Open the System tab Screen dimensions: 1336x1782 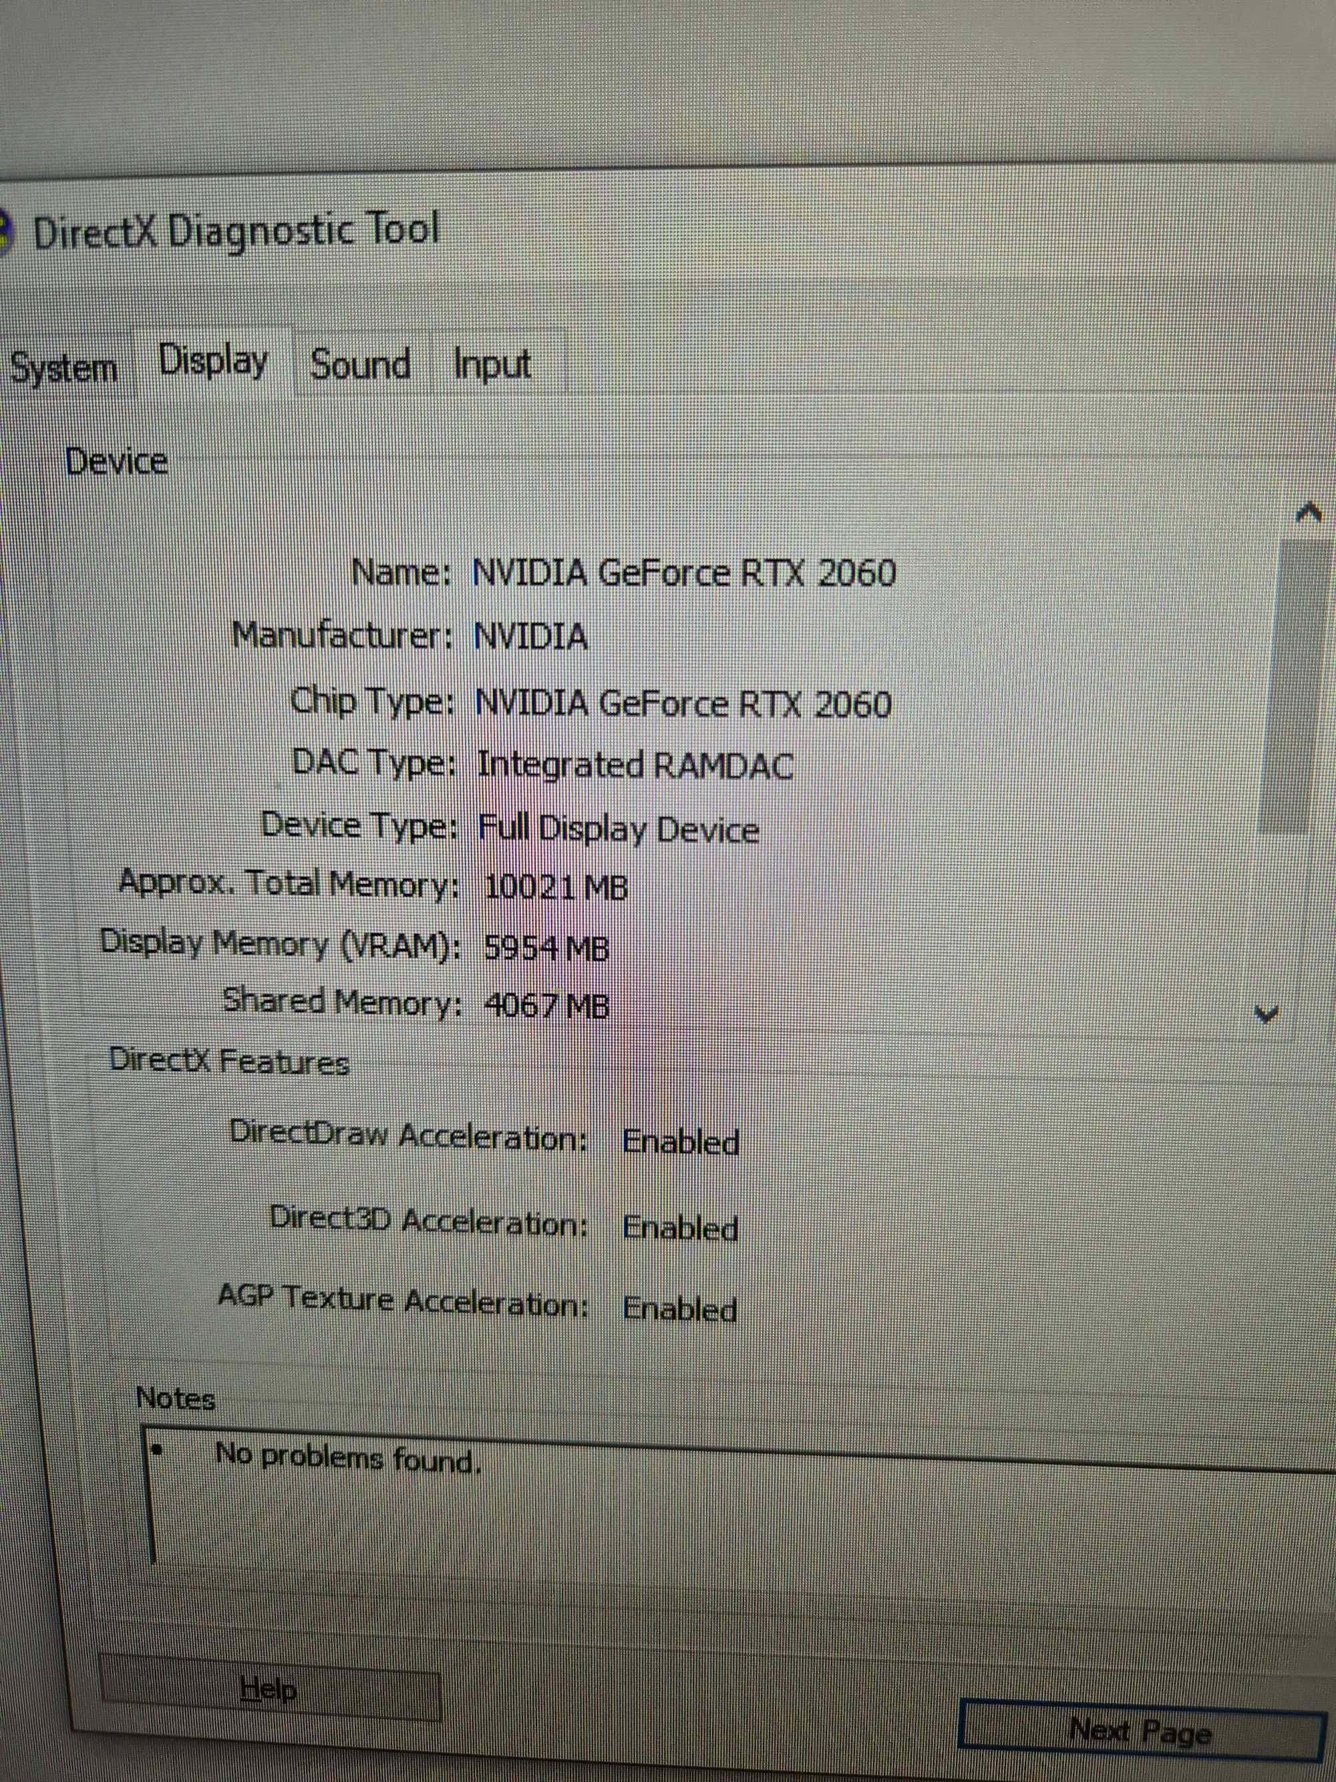[x=64, y=369]
